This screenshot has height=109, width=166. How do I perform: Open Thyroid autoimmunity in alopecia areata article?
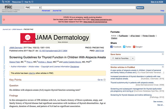132,83
